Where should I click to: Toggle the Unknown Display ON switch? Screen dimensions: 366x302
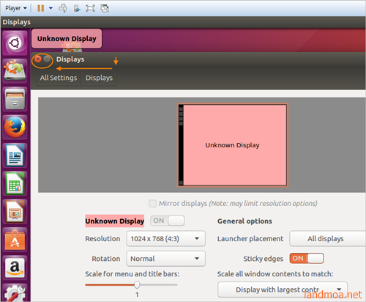168,221
